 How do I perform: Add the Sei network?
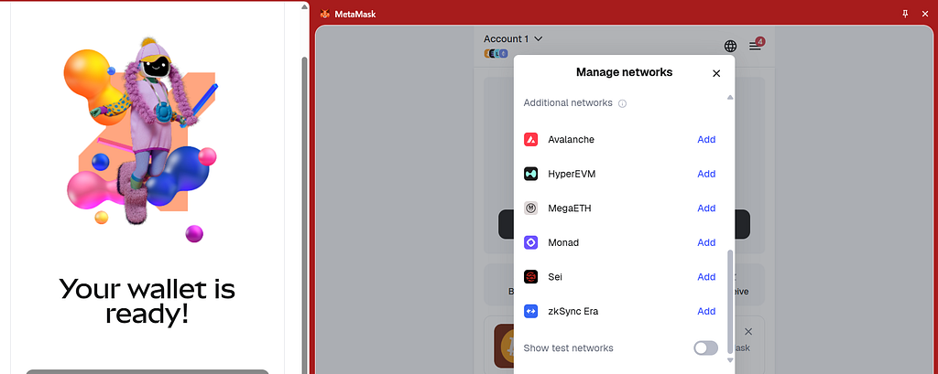click(706, 277)
